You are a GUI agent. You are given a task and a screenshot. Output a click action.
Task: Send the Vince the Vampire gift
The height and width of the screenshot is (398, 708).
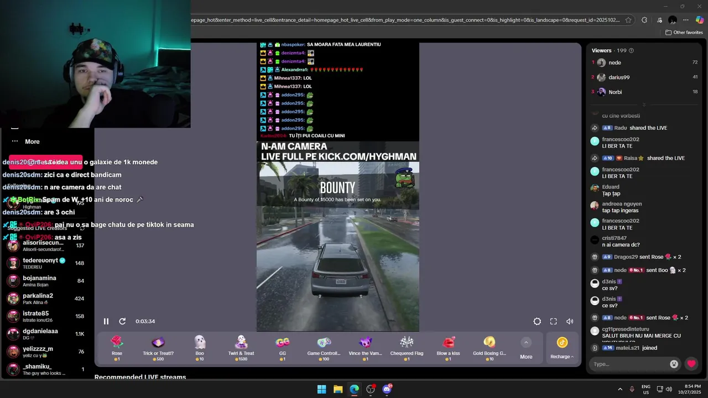click(365, 348)
